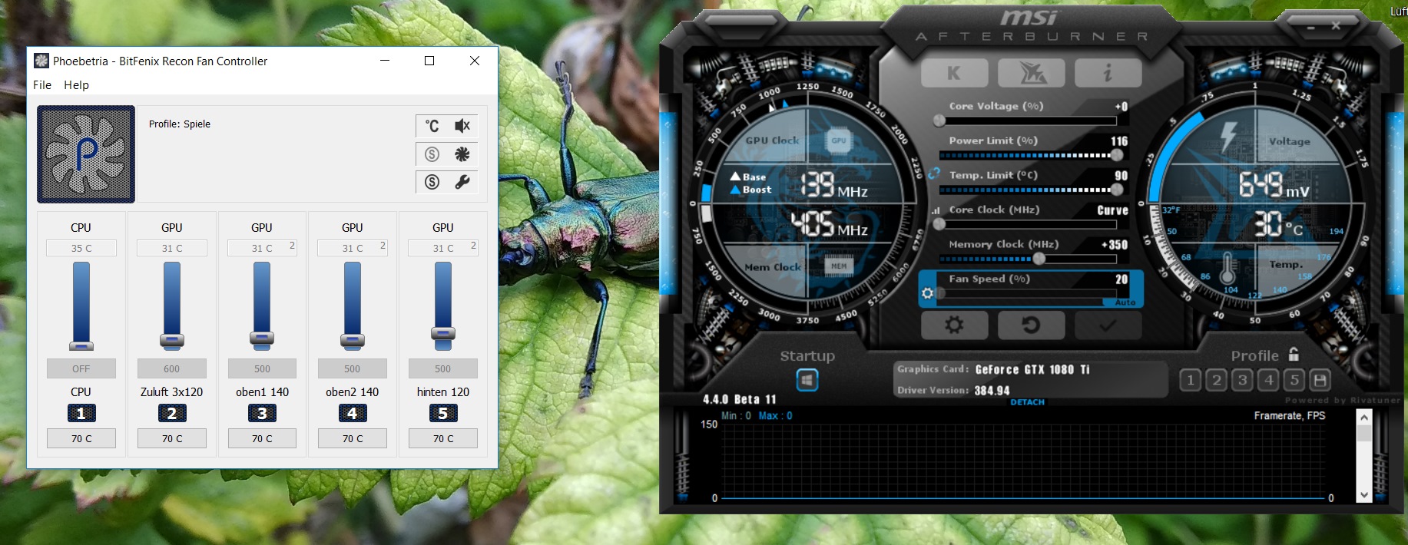Mute alarm via the speaker icon in Phoebetria
This screenshot has width=1408, height=545.
[462, 126]
